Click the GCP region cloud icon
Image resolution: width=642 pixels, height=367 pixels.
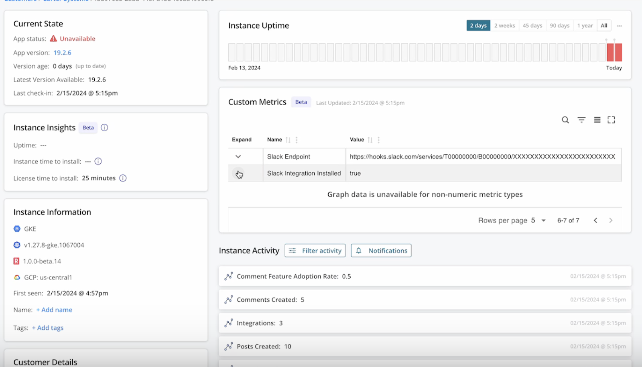point(16,277)
